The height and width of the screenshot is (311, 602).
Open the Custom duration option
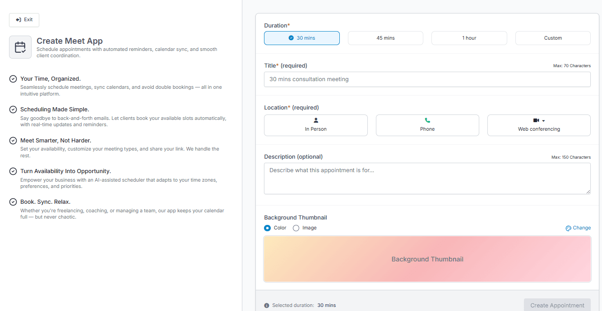coord(552,38)
